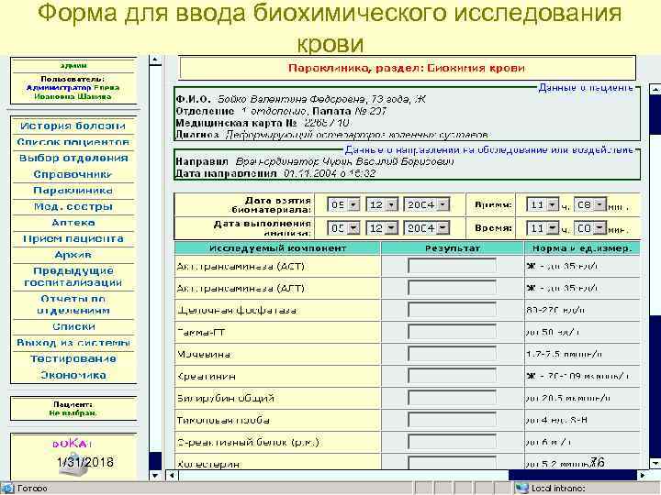Click Пациент: Не выбран panel text

point(73,409)
